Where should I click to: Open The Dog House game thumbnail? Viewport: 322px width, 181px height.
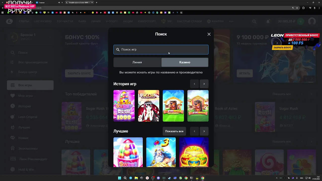(198, 106)
